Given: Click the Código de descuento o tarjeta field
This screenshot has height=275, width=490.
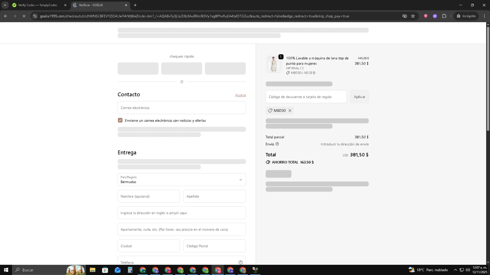Looking at the screenshot, I should tap(306, 97).
